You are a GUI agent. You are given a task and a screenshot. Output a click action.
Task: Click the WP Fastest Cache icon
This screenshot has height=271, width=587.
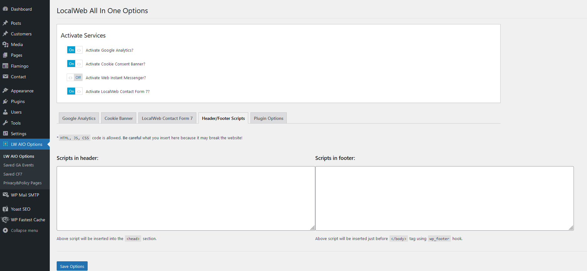pos(5,220)
